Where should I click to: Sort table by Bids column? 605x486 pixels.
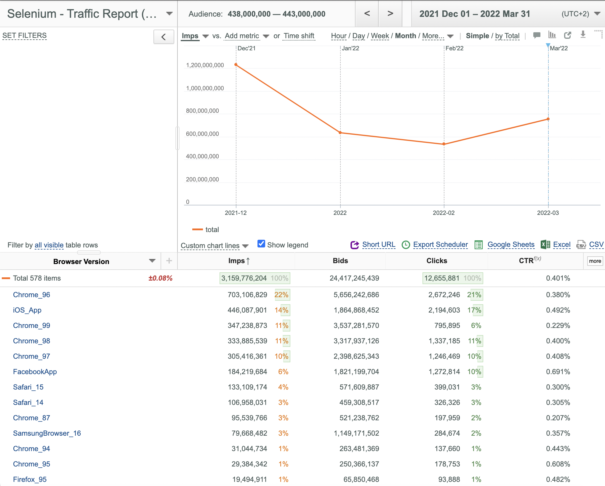tap(340, 261)
